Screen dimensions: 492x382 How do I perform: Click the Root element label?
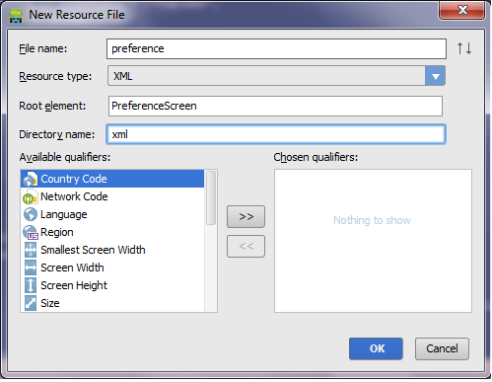point(52,106)
